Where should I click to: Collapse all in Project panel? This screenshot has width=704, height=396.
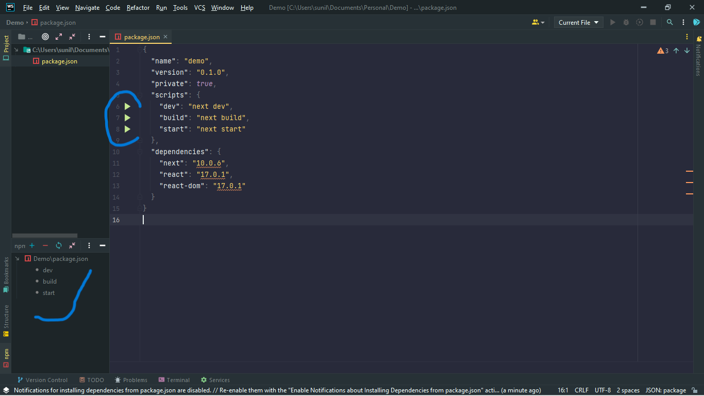pos(72,37)
